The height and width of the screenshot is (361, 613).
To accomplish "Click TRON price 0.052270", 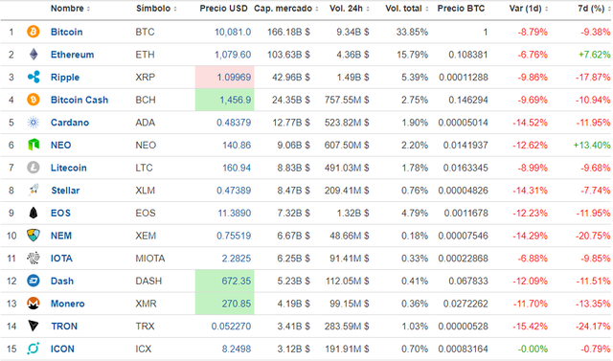I will tap(231, 327).
